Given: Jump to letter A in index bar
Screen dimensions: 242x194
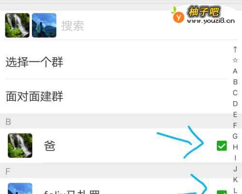Looking at the screenshot, I should 235,71.
